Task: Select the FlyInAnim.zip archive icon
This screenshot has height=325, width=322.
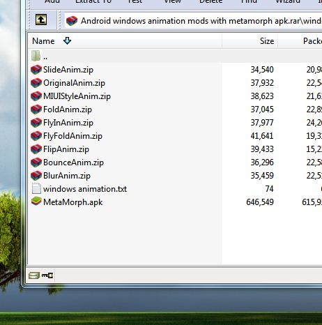Action: click(x=36, y=123)
